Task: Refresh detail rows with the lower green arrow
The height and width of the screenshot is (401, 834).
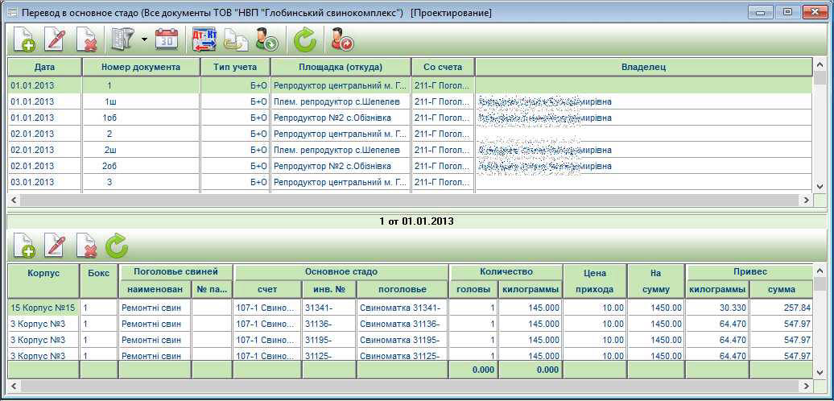Action: [x=117, y=244]
